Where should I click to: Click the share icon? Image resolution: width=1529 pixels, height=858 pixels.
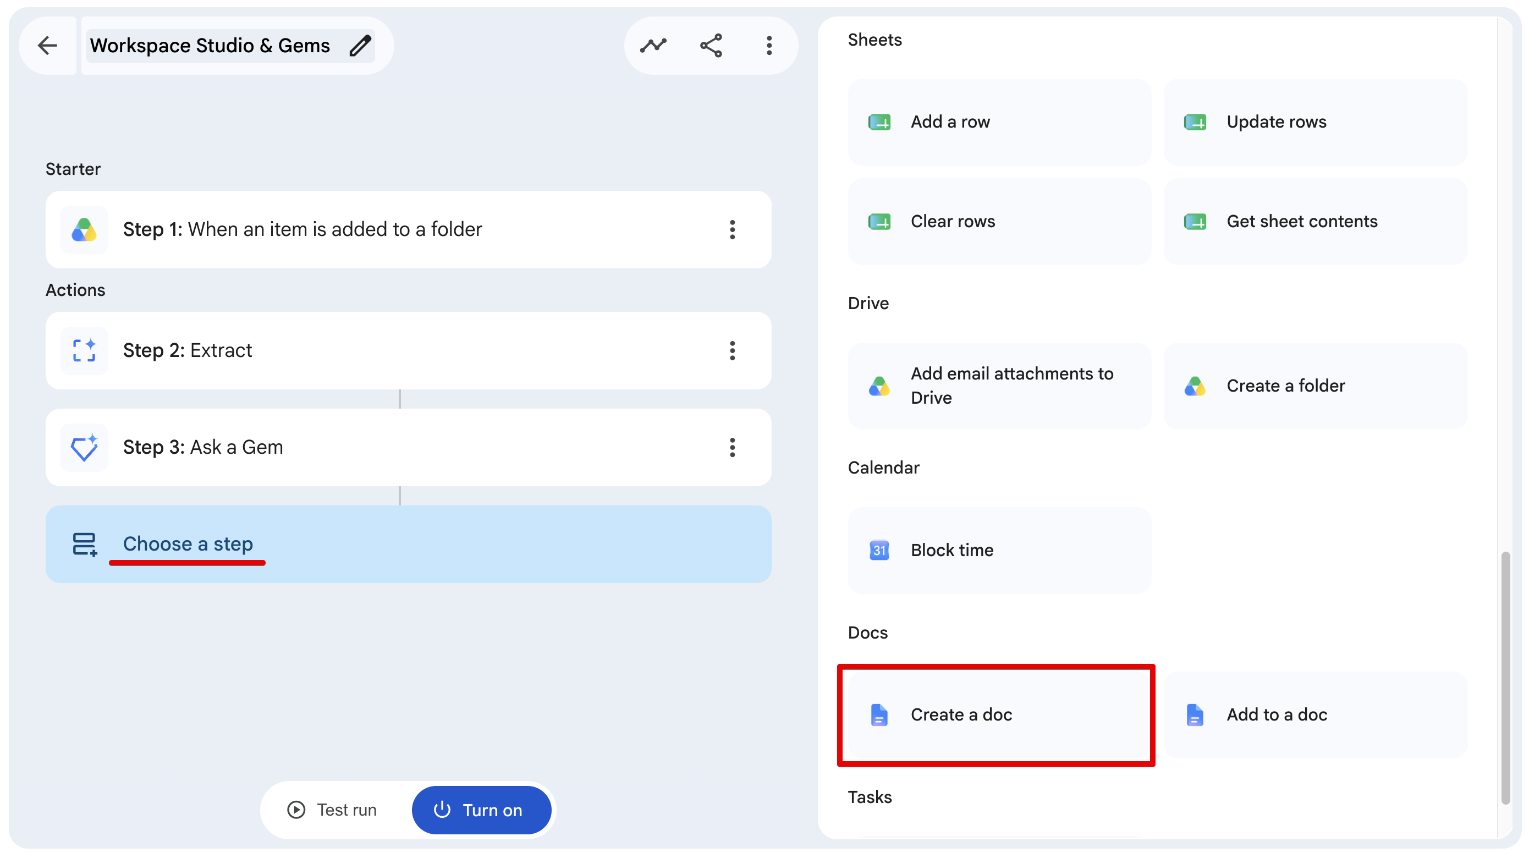point(711,46)
